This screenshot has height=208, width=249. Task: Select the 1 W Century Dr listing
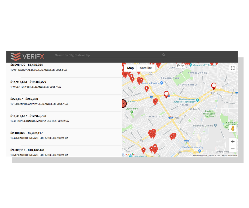point(64,84)
